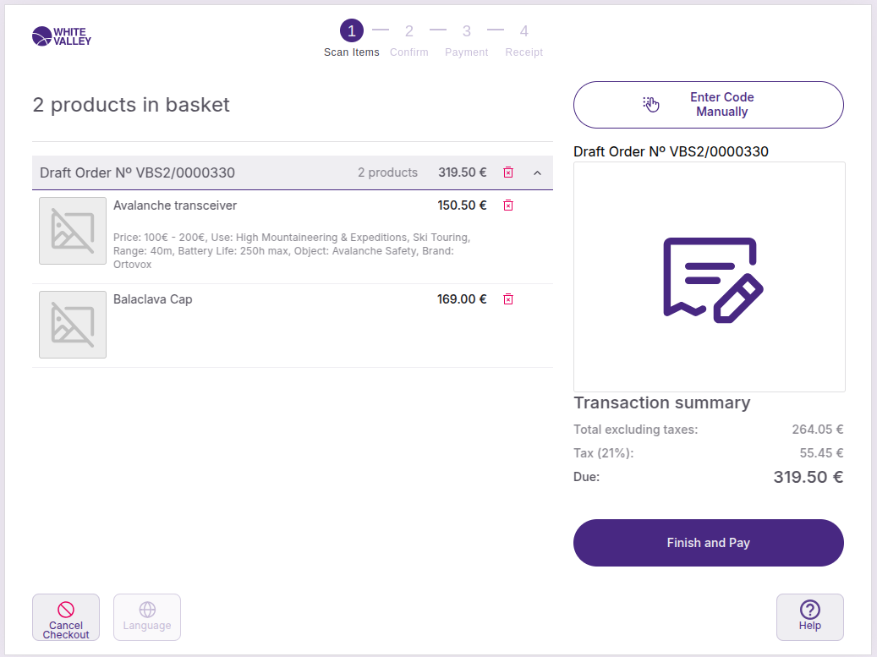Open the Language selector
Screen dimensions: 877x657
pyautogui.click(x=147, y=617)
